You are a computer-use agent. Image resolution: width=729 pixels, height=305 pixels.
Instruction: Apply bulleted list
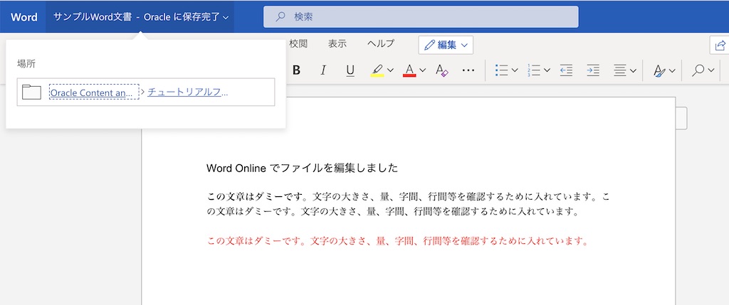(x=501, y=70)
